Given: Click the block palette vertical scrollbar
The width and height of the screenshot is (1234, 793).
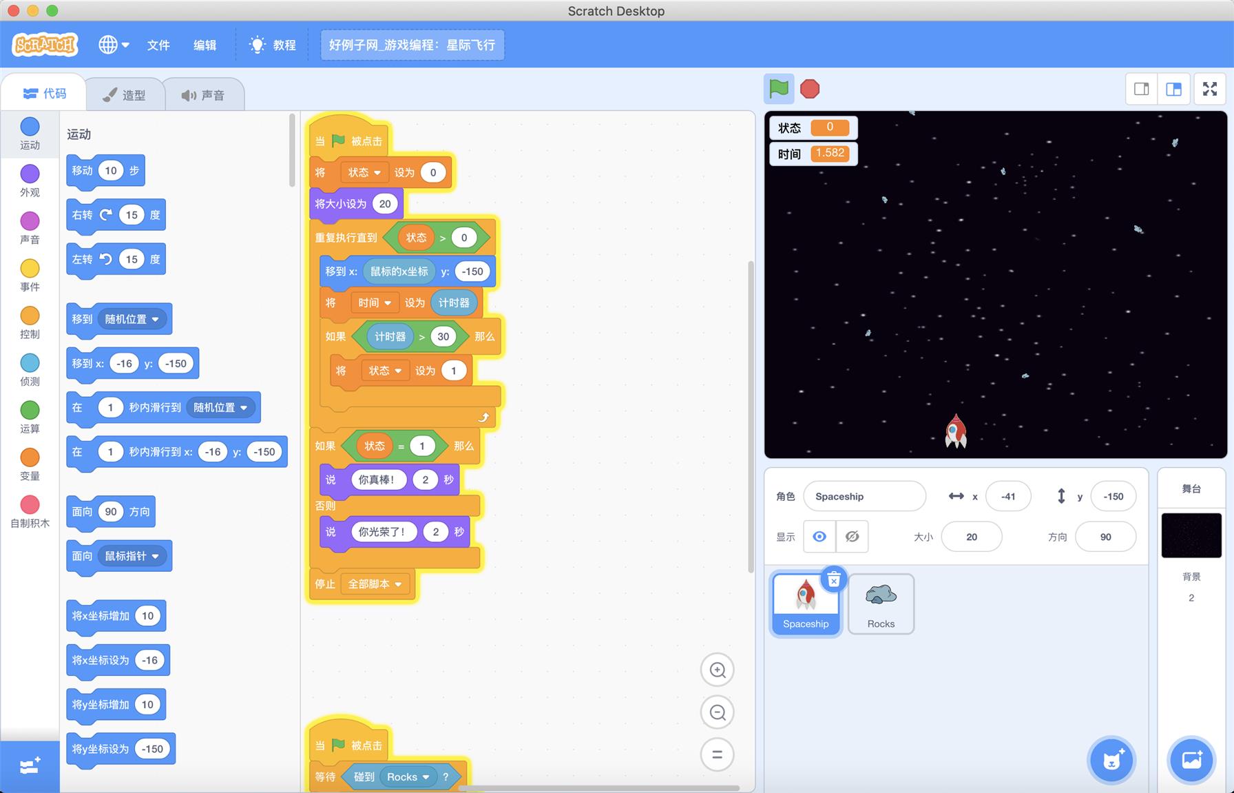Looking at the screenshot, I should [292, 152].
